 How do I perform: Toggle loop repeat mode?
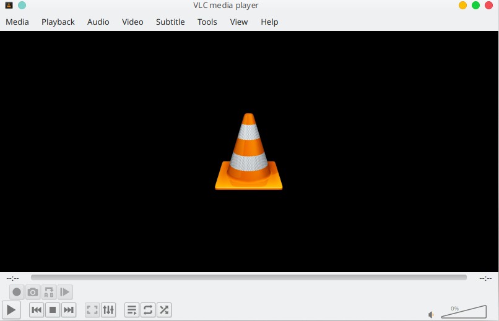148,310
